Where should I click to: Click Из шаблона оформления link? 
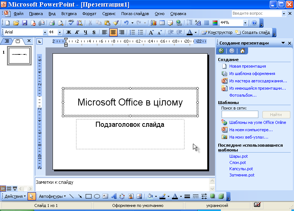[x=252, y=74]
